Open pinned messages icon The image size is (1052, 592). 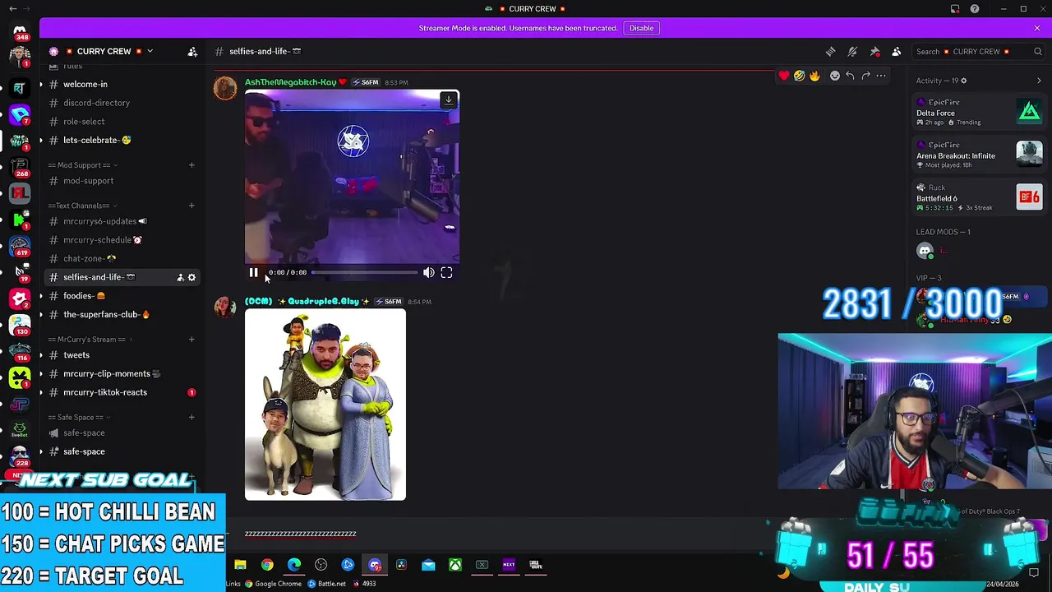874,51
